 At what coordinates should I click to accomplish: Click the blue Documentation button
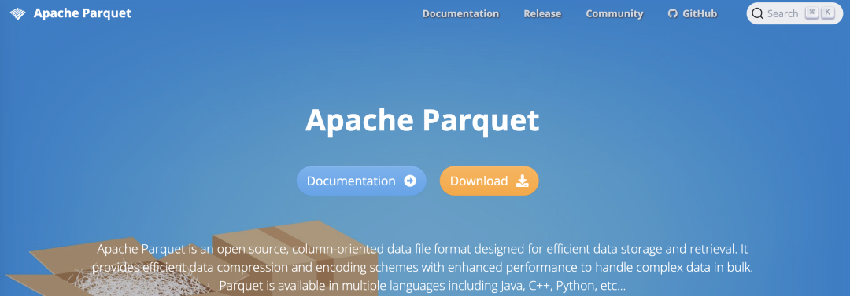[361, 181]
